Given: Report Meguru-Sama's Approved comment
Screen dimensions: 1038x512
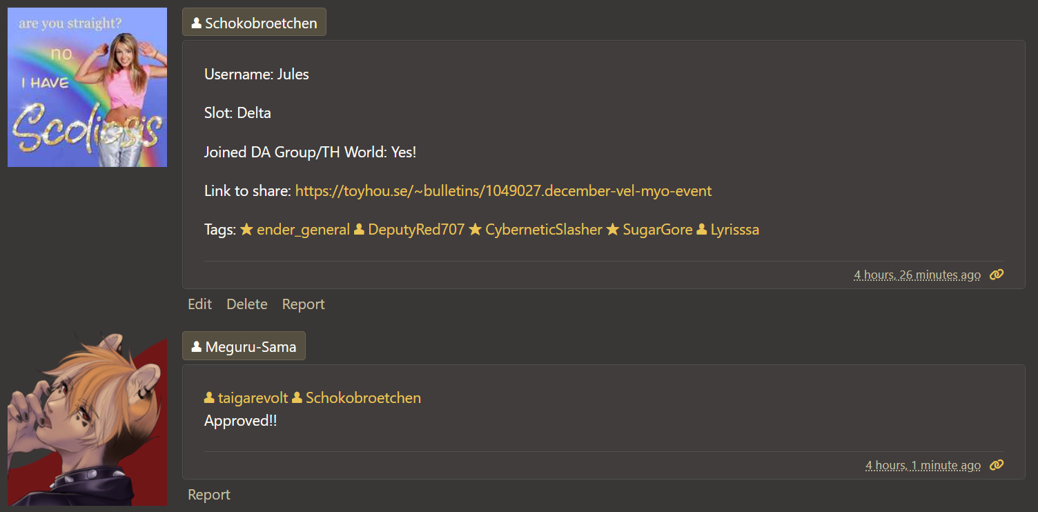Looking at the screenshot, I should click(209, 495).
